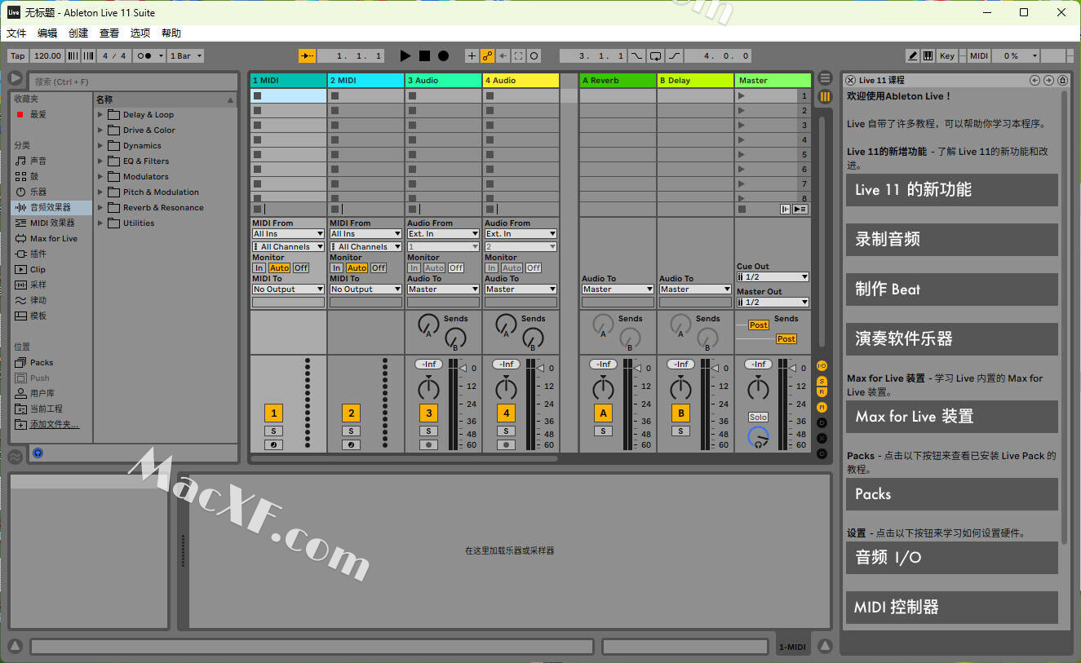Screen dimensions: 1081x663
Task: Start playback with the Play button
Action: click(x=405, y=55)
